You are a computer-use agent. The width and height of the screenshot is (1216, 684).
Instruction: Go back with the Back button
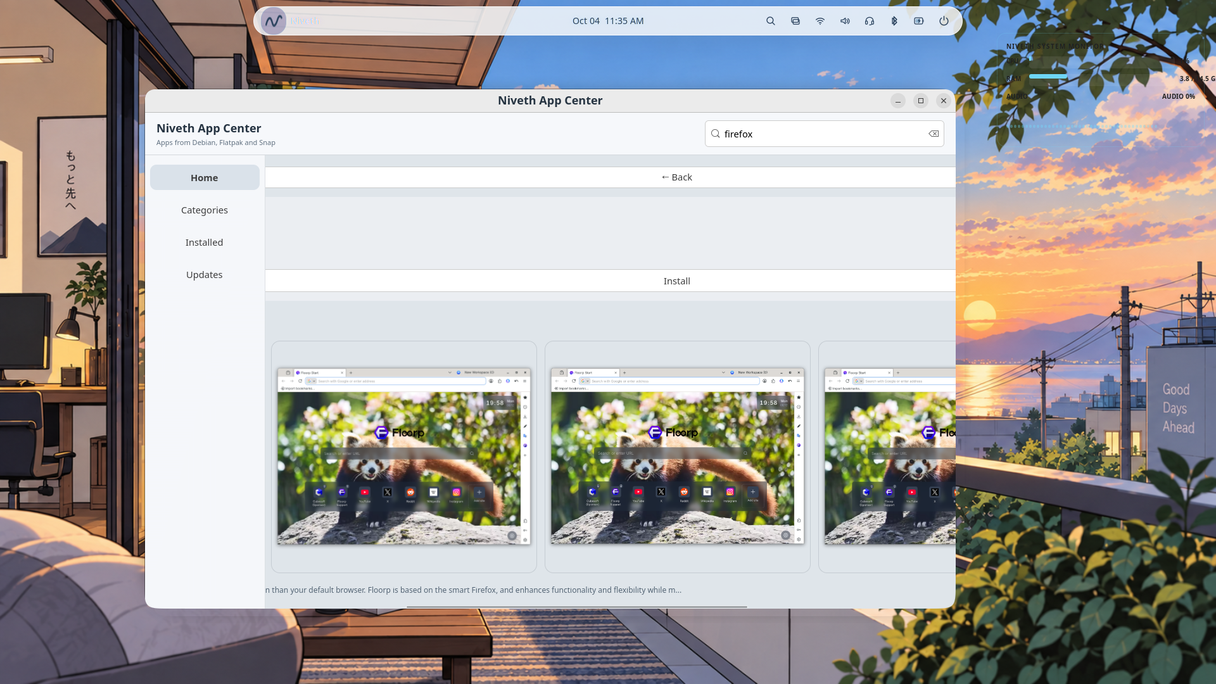pos(610,177)
